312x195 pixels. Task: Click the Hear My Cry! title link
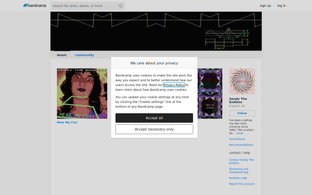click(67, 122)
